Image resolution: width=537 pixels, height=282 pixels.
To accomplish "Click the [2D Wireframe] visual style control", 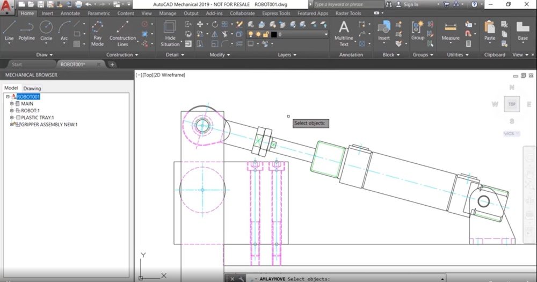I will (169, 75).
